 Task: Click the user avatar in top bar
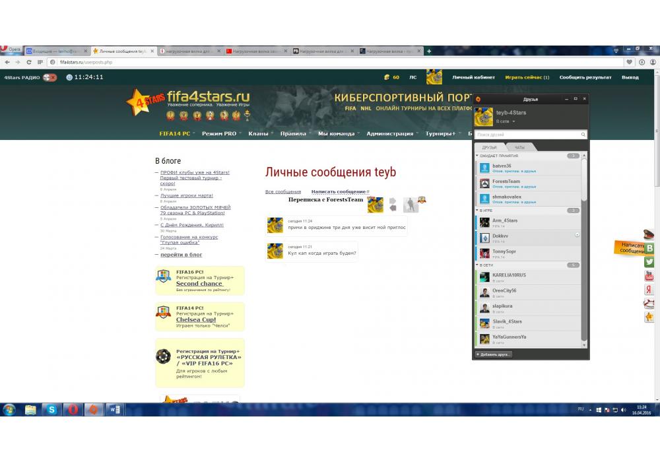434,77
